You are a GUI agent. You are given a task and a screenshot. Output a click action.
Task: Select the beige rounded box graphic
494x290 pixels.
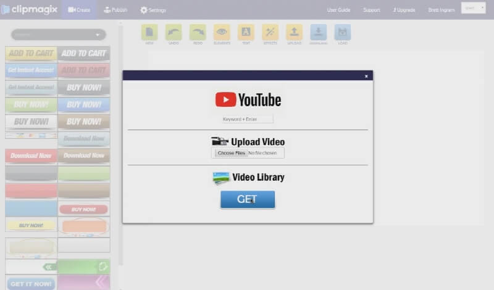[31, 248]
